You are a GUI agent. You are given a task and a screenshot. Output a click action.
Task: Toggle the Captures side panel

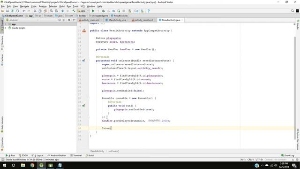(x=2, y=60)
